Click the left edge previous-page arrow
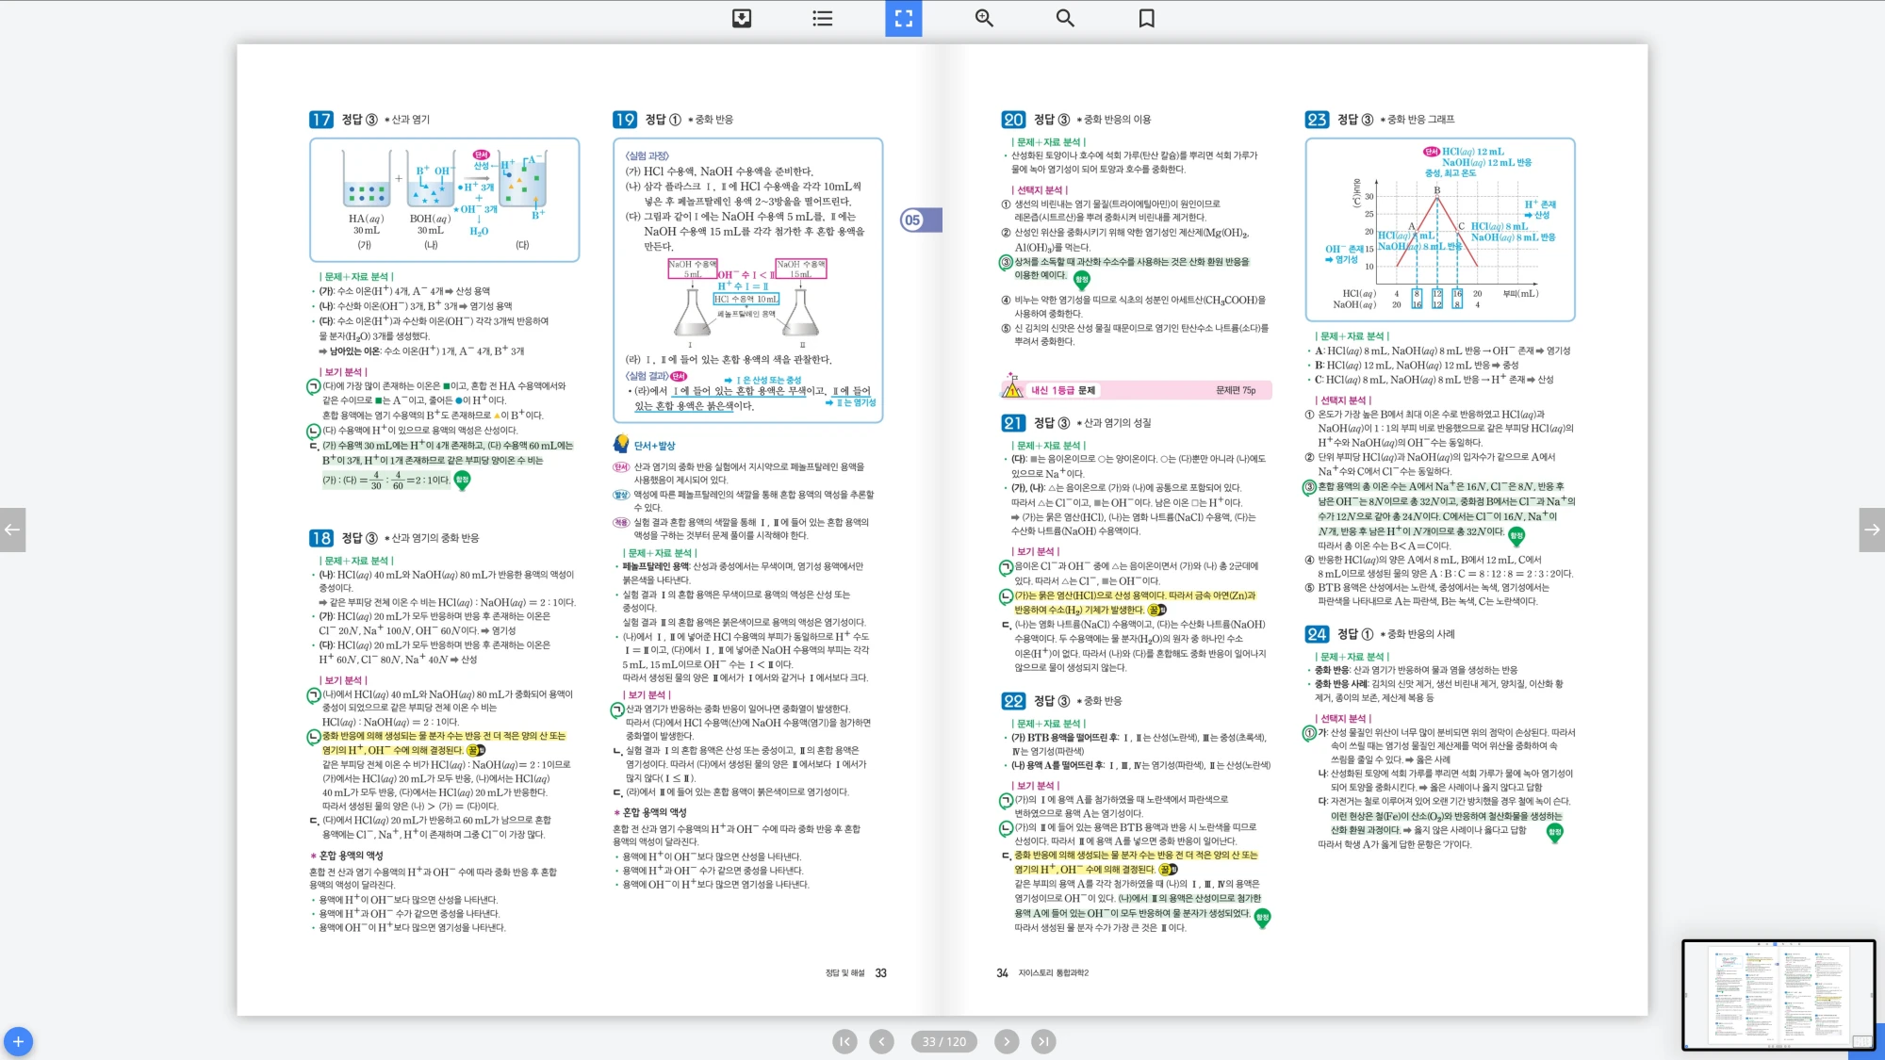This screenshot has height=1060, width=1885. 12,530
